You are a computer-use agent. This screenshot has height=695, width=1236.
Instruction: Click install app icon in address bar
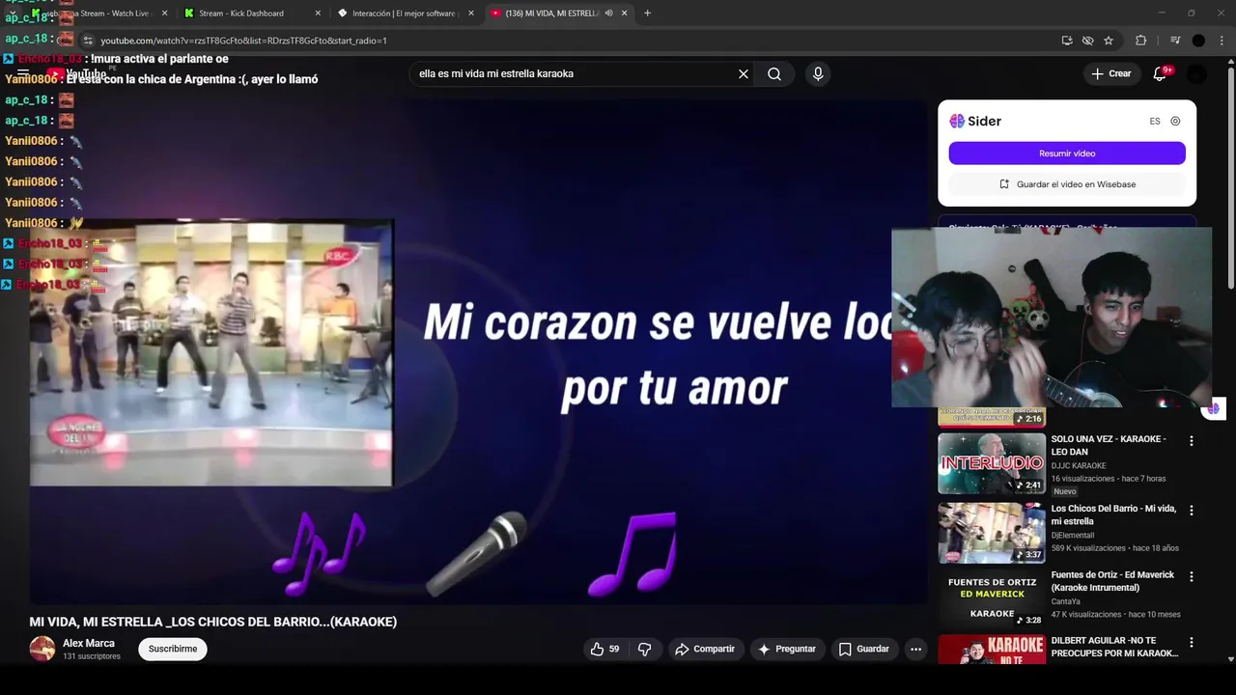pos(1067,41)
